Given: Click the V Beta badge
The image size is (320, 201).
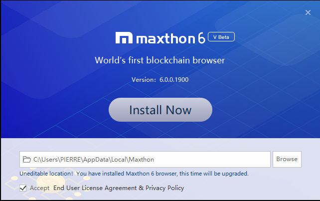Looking at the screenshot, I should click(x=221, y=37).
